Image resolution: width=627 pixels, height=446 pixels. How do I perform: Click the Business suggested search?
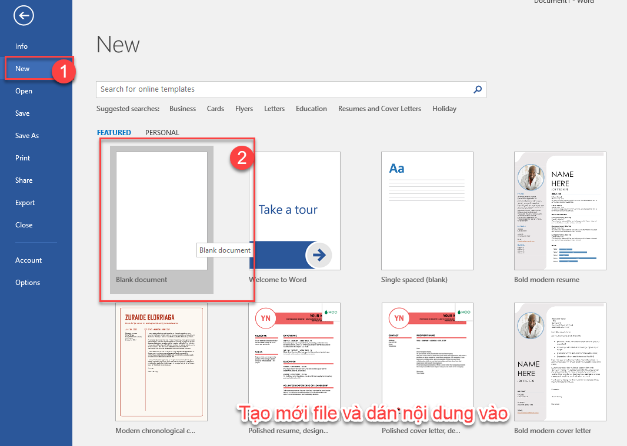click(183, 109)
